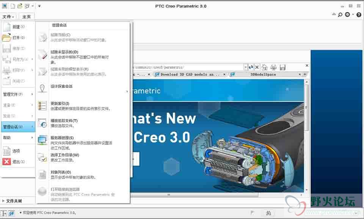Select 打开 (O) in the file menu
Viewport: 364px width, 219px height.
point(18,38)
